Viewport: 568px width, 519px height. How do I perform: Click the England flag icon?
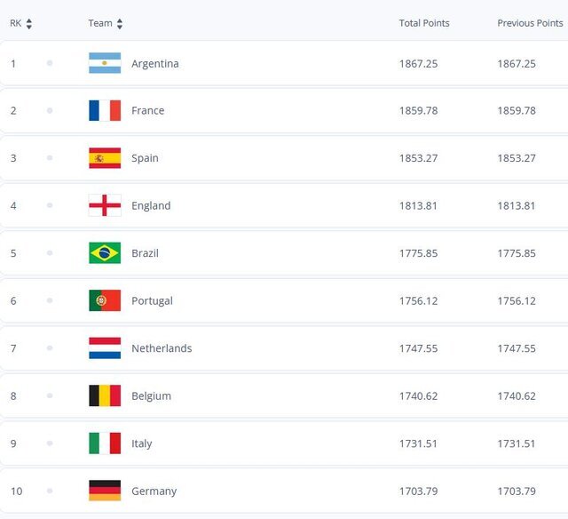(105, 205)
